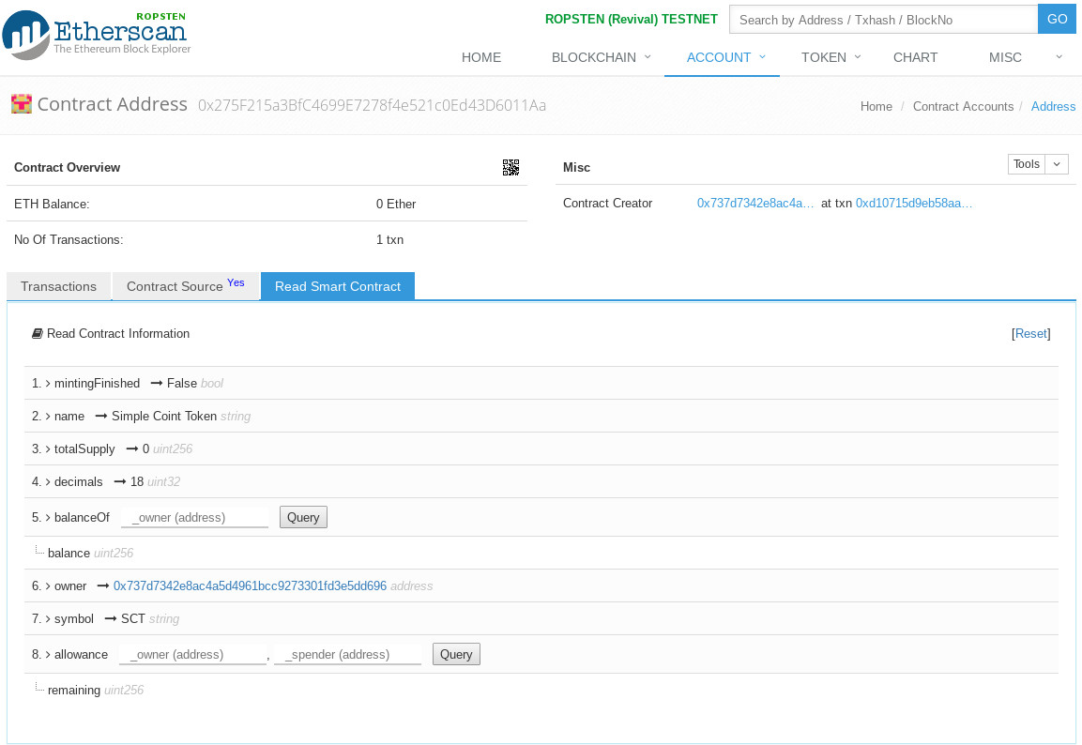Open the CHART nav item
This screenshot has height=745, width=1082.
click(915, 57)
